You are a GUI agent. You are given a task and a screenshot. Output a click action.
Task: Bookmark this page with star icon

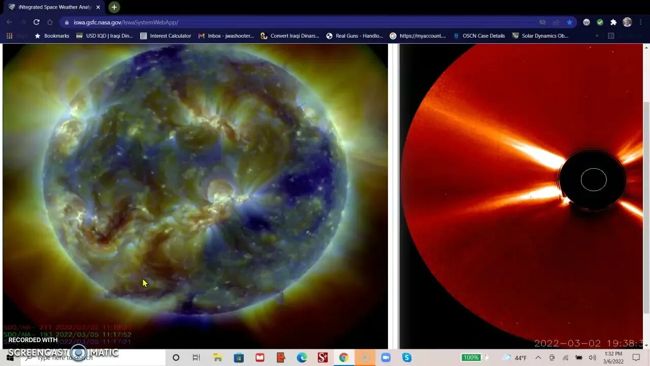pos(570,22)
